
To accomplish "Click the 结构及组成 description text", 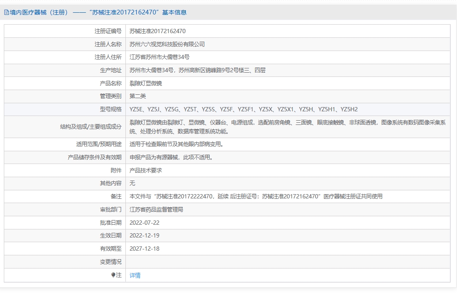I will point(287,127).
